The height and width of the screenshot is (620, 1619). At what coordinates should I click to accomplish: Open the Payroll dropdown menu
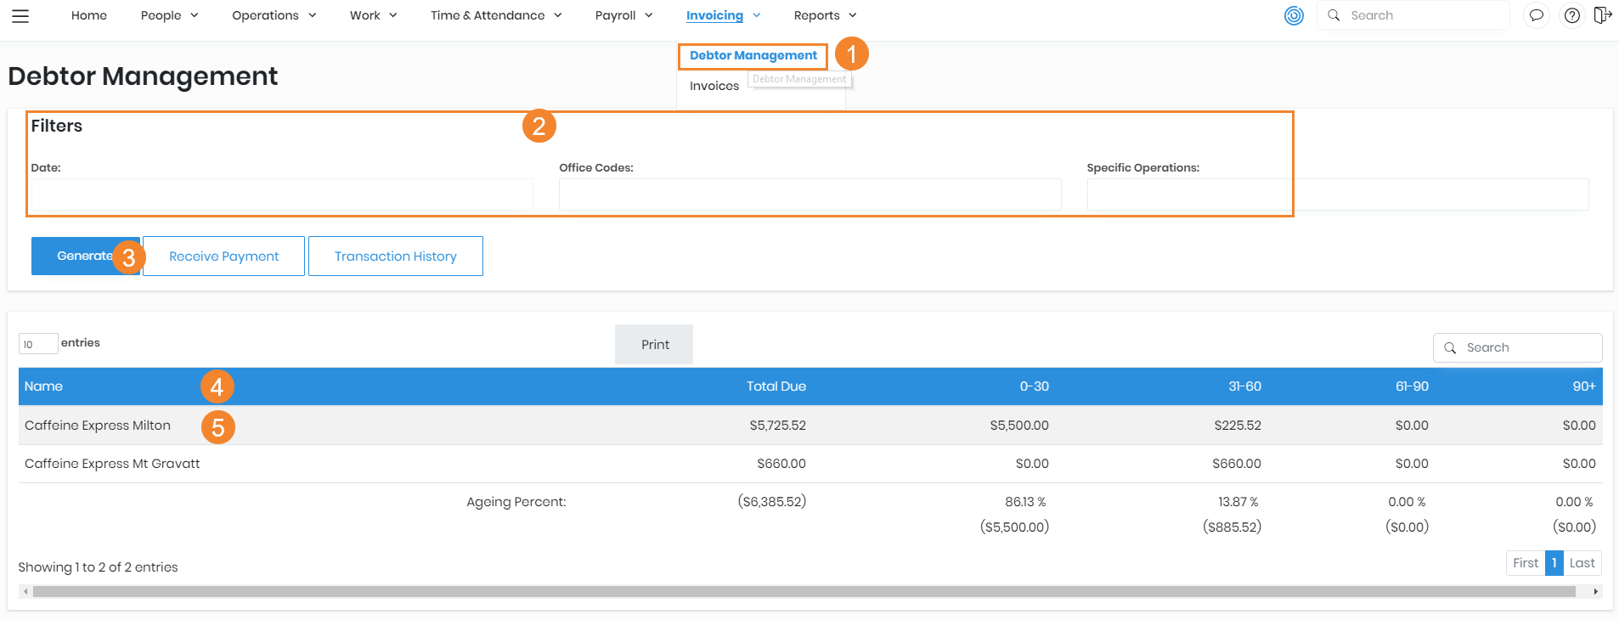point(623,15)
